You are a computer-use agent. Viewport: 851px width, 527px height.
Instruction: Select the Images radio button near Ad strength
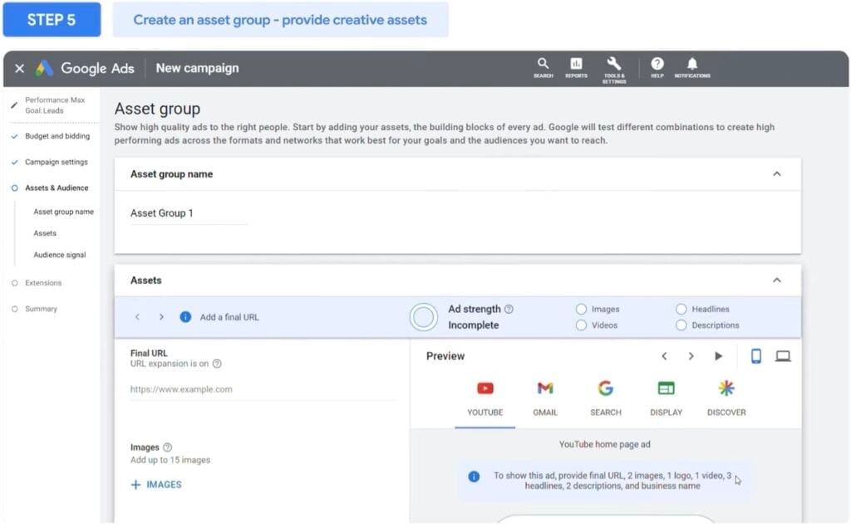(581, 308)
